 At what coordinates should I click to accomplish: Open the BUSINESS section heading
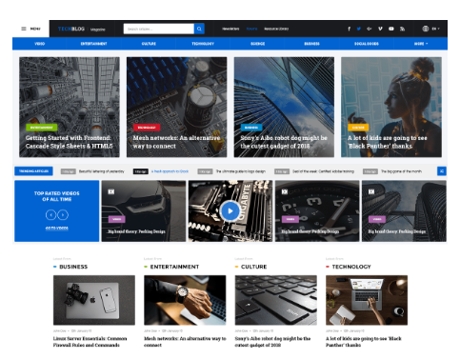[73, 267]
